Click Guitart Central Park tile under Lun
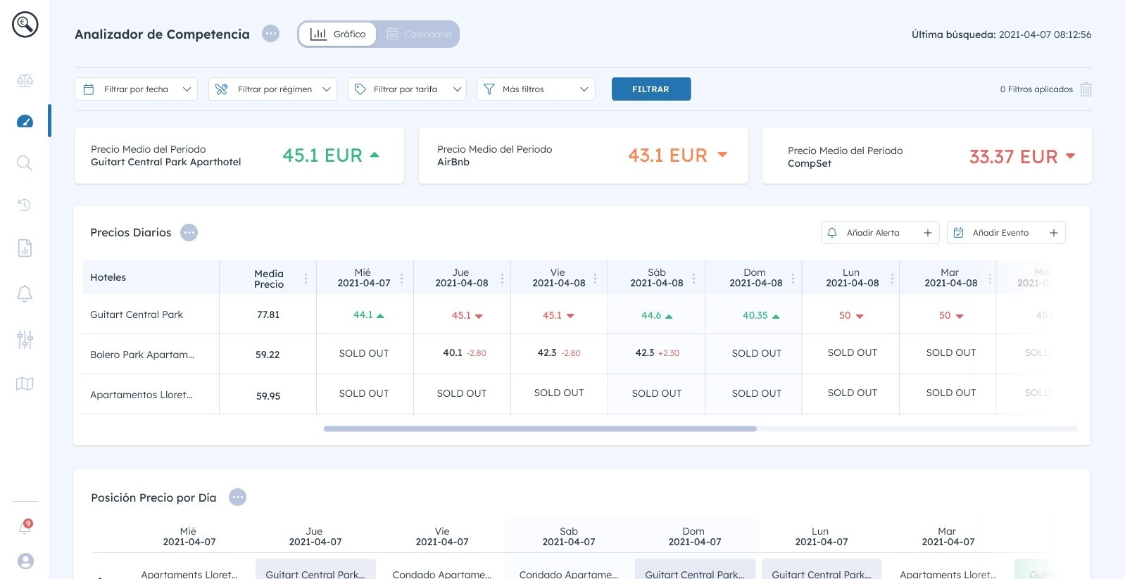The height and width of the screenshot is (579, 1125). point(822,569)
